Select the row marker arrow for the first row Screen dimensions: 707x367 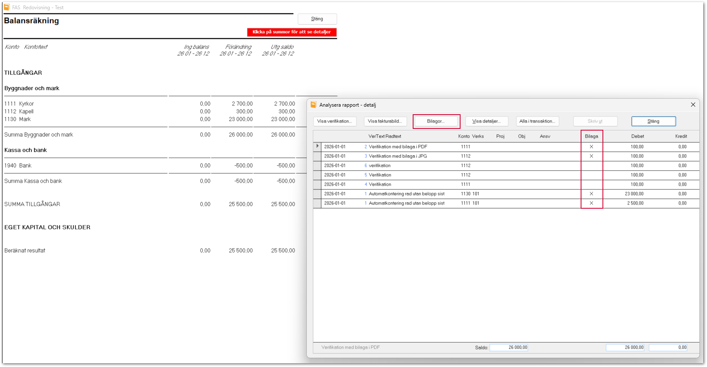(x=317, y=146)
